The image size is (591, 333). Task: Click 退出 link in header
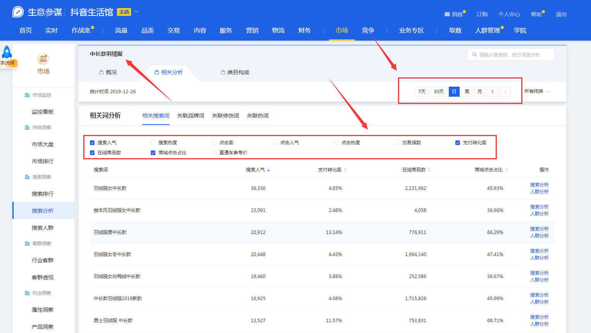click(561, 14)
